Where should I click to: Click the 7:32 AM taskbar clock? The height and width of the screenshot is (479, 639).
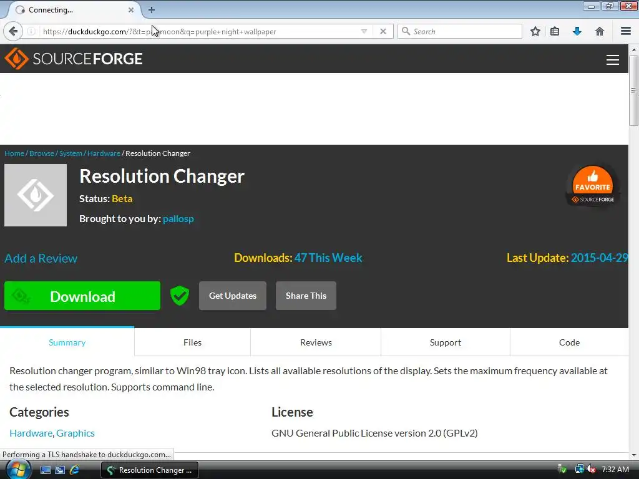tap(615, 469)
